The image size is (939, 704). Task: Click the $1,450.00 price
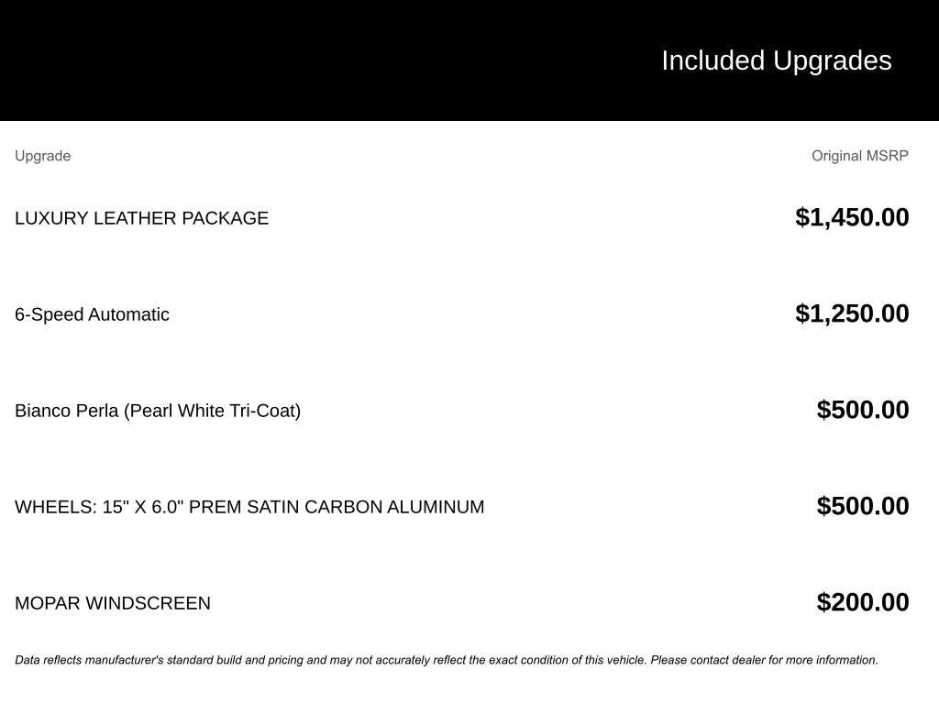pyautogui.click(x=852, y=217)
